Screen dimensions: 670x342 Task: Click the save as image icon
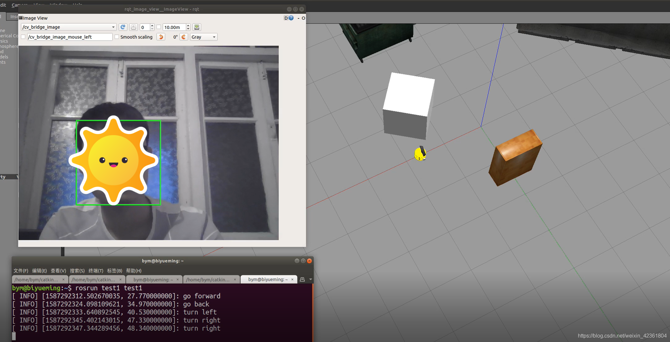[x=197, y=27]
